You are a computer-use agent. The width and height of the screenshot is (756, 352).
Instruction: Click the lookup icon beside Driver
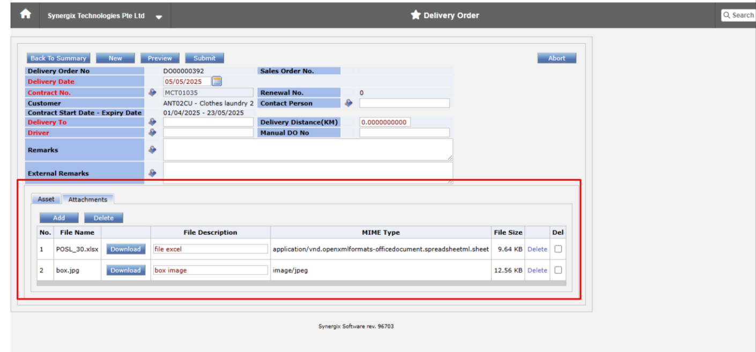point(152,132)
